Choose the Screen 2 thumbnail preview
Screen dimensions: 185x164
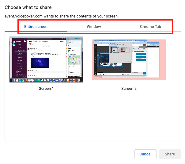pos(129,59)
